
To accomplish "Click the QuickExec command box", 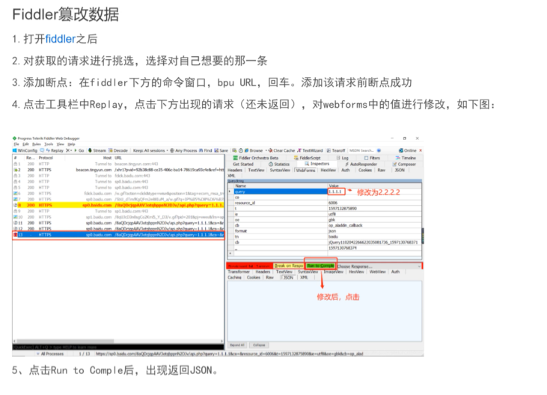I will tap(118, 347).
